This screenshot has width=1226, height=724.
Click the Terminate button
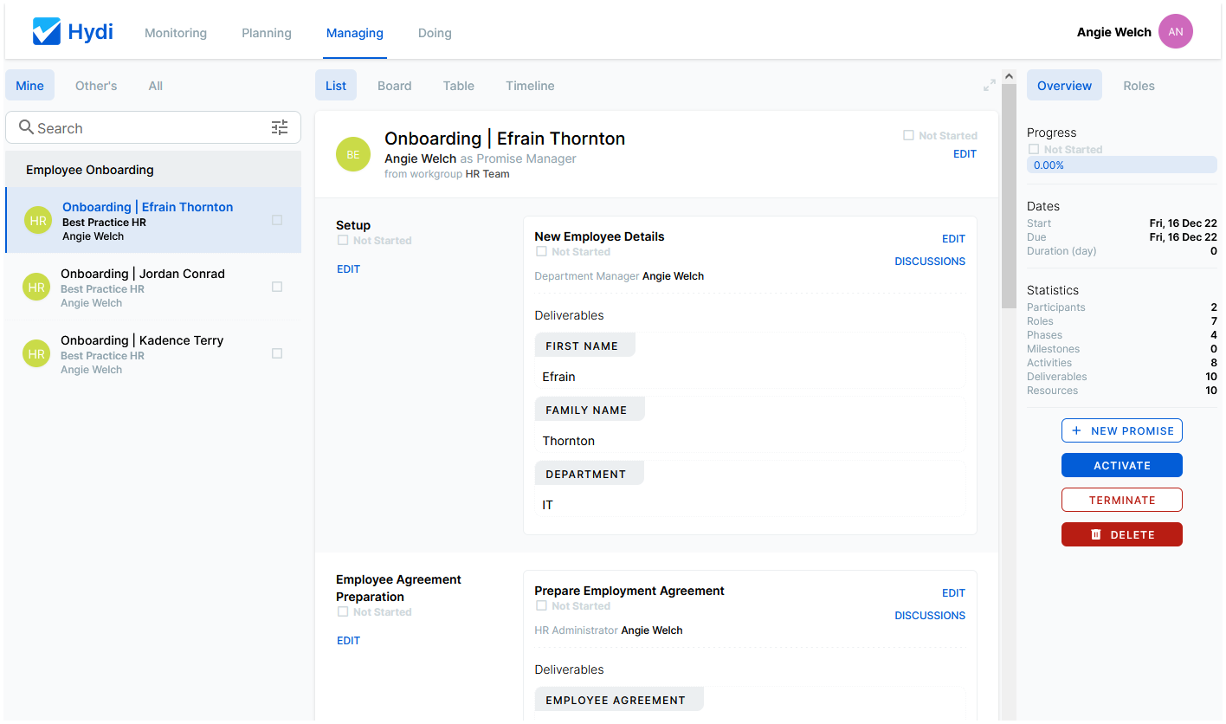pos(1122,500)
